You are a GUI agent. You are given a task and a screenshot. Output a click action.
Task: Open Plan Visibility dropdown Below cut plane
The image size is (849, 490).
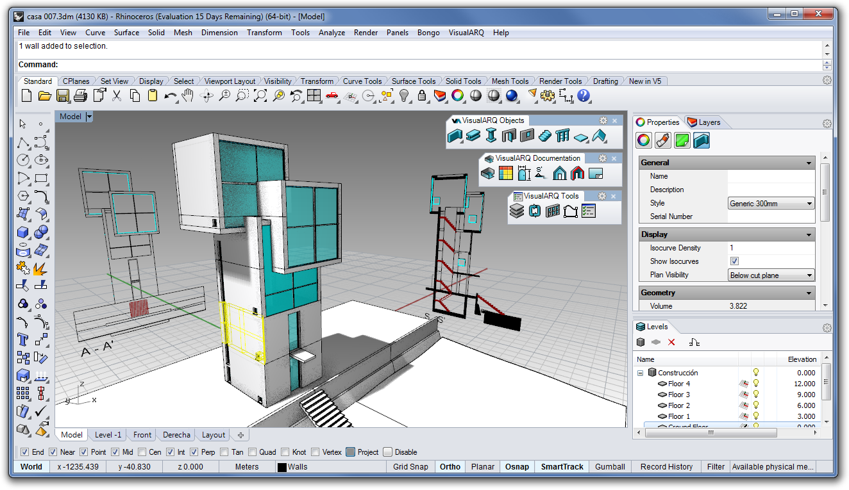pos(771,275)
